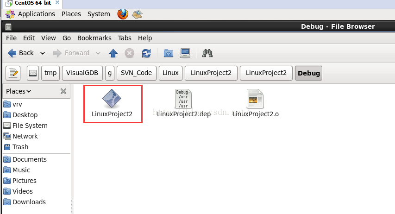The width and height of the screenshot is (395, 214).
Task: Reload the current folder
Action: pos(146,53)
